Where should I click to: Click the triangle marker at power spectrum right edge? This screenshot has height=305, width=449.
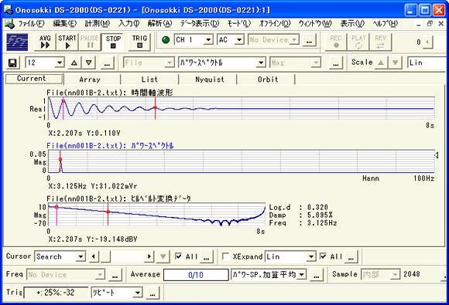pos(437,155)
